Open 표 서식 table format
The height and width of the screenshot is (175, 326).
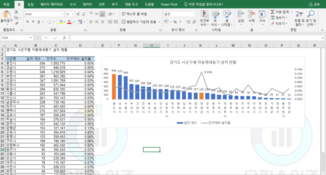point(215,18)
